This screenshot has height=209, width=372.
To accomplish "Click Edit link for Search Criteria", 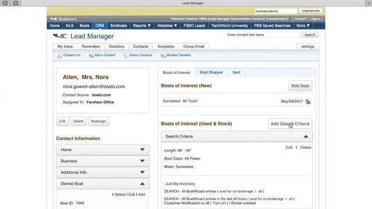I will click(x=289, y=147).
